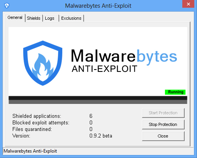The image size is (197, 158).
Task: Close the window with the red X
Action: tap(188, 4)
